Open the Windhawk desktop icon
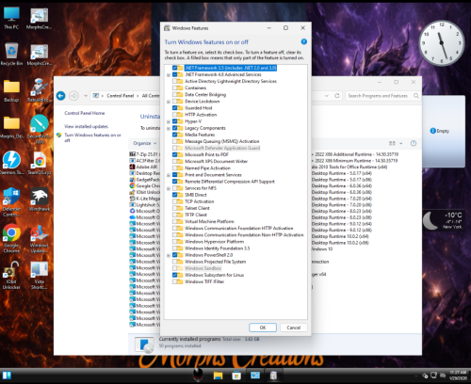The width and height of the screenshot is (471, 384). click(40, 200)
